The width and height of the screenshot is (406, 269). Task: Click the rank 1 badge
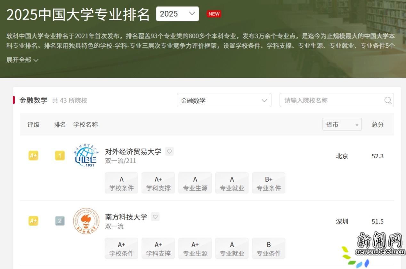[60, 156]
